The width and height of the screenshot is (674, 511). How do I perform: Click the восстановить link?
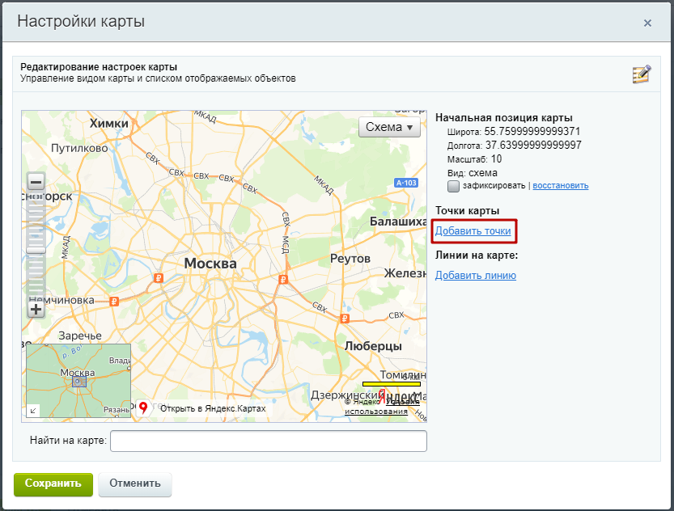pyautogui.click(x=561, y=185)
